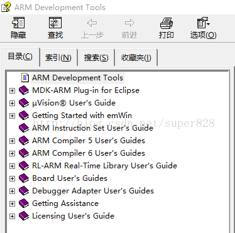Click book icon beside MDK-ARM Plug-in for Eclipse
Screen dimensions: 235x233
point(24,90)
